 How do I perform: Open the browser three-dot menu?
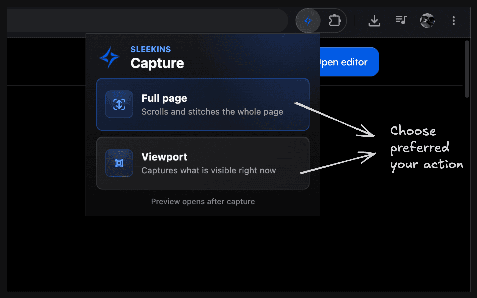click(x=454, y=21)
